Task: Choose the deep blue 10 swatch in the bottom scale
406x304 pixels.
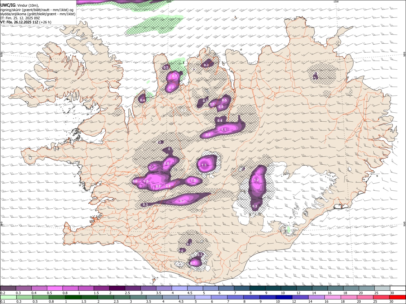Action: pos(284,297)
